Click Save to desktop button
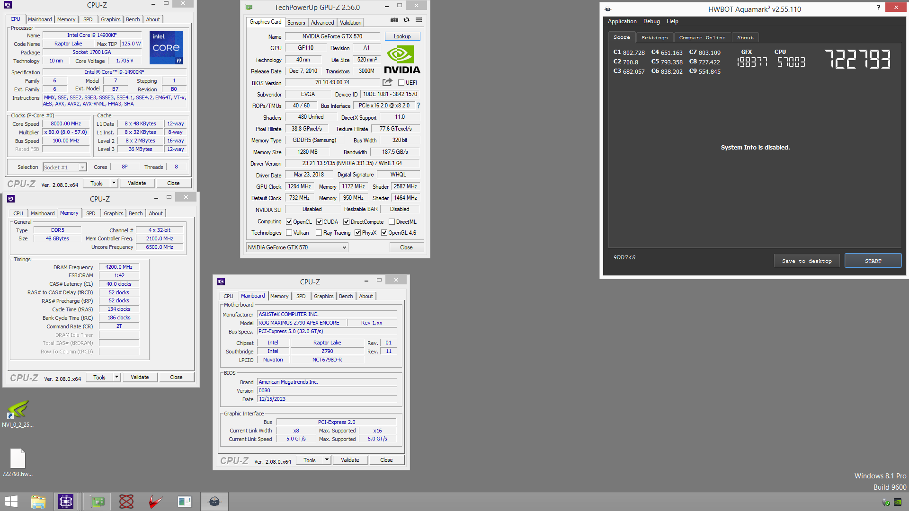Image resolution: width=909 pixels, height=511 pixels. coord(807,261)
